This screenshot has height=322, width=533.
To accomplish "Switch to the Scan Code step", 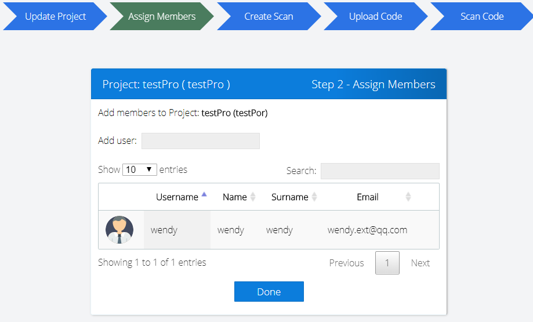I will [x=482, y=16].
